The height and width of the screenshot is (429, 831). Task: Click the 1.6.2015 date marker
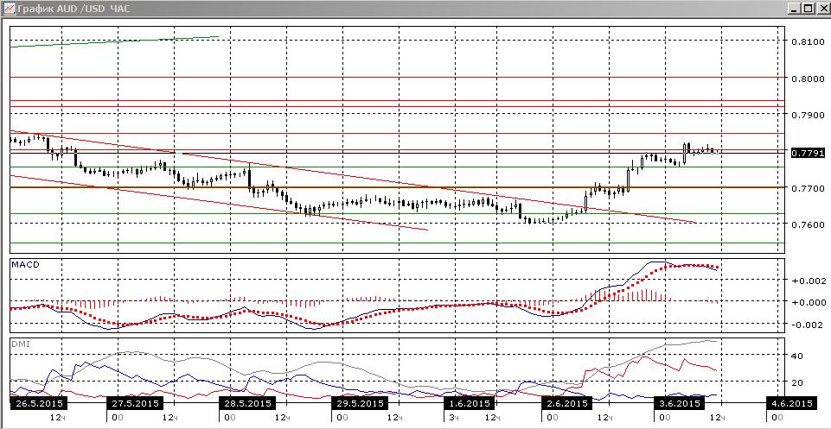tap(469, 403)
